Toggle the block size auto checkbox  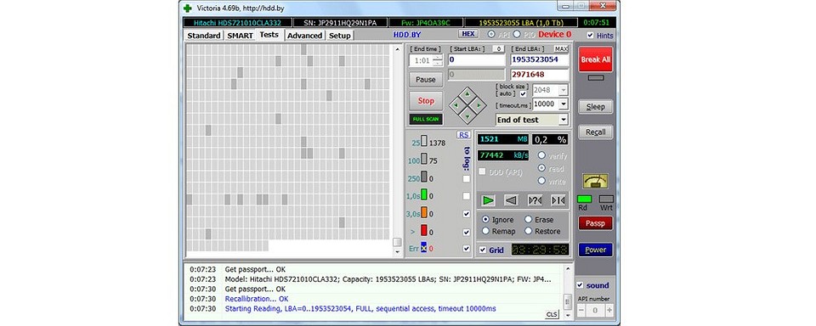[523, 93]
